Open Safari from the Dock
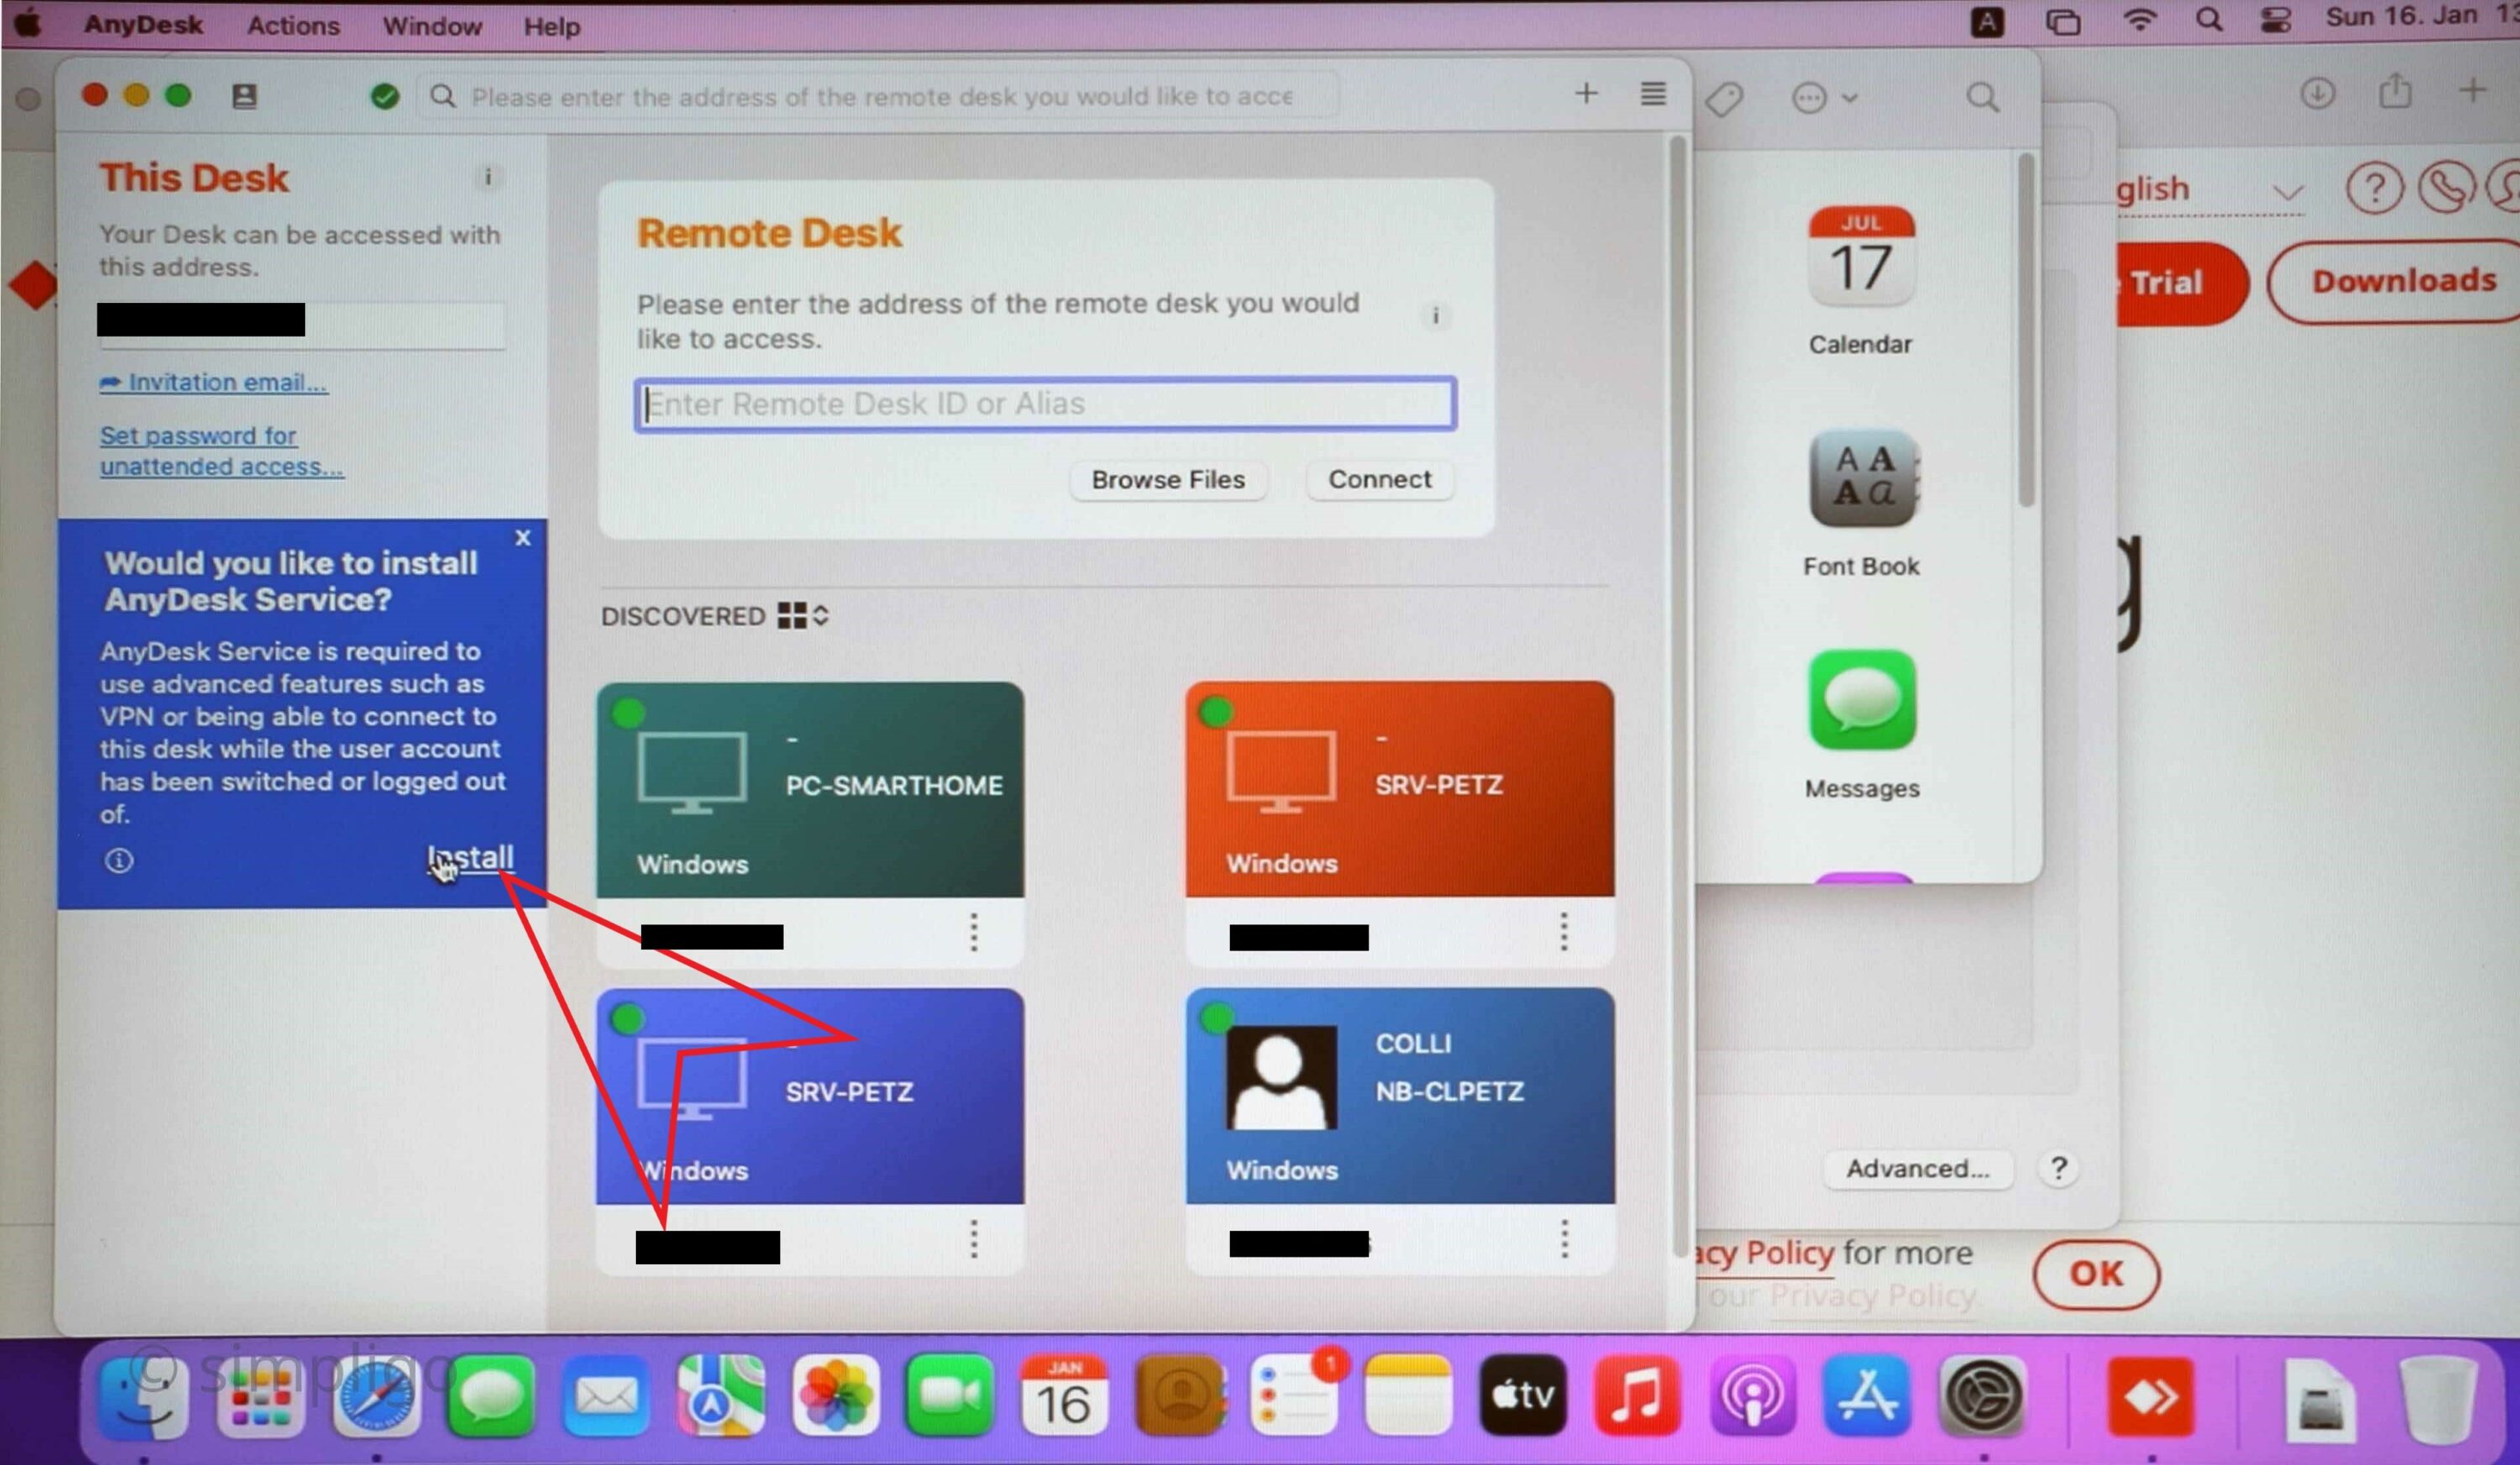The image size is (2520, 1465). [x=376, y=1396]
